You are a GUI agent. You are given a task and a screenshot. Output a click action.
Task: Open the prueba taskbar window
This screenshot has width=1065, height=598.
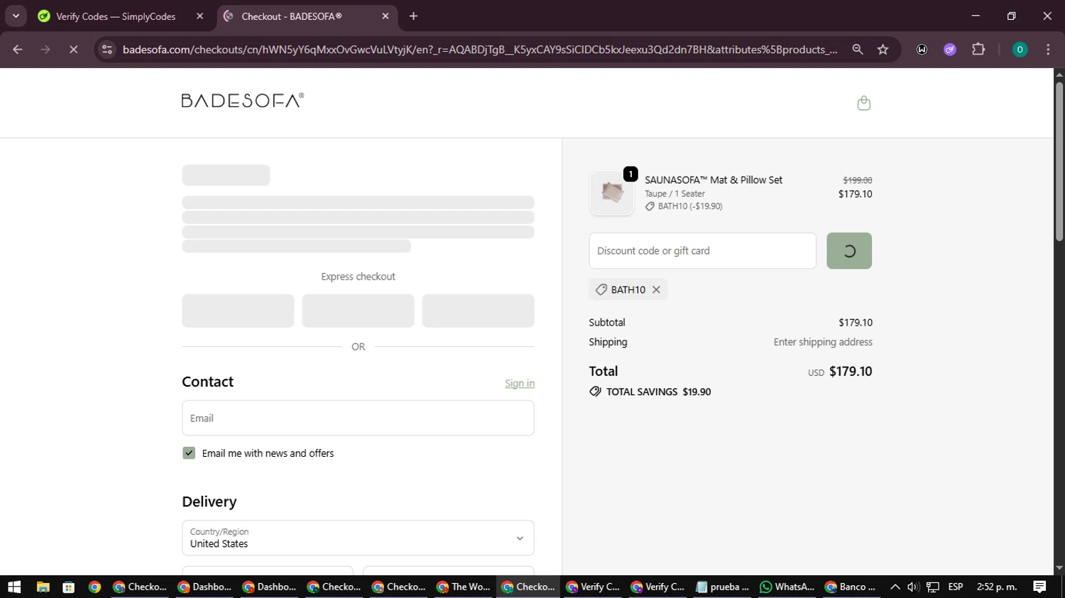click(722, 587)
